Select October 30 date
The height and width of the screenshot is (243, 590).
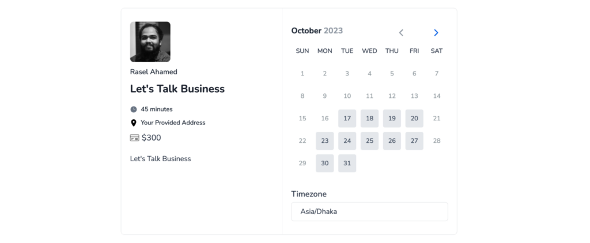point(325,164)
